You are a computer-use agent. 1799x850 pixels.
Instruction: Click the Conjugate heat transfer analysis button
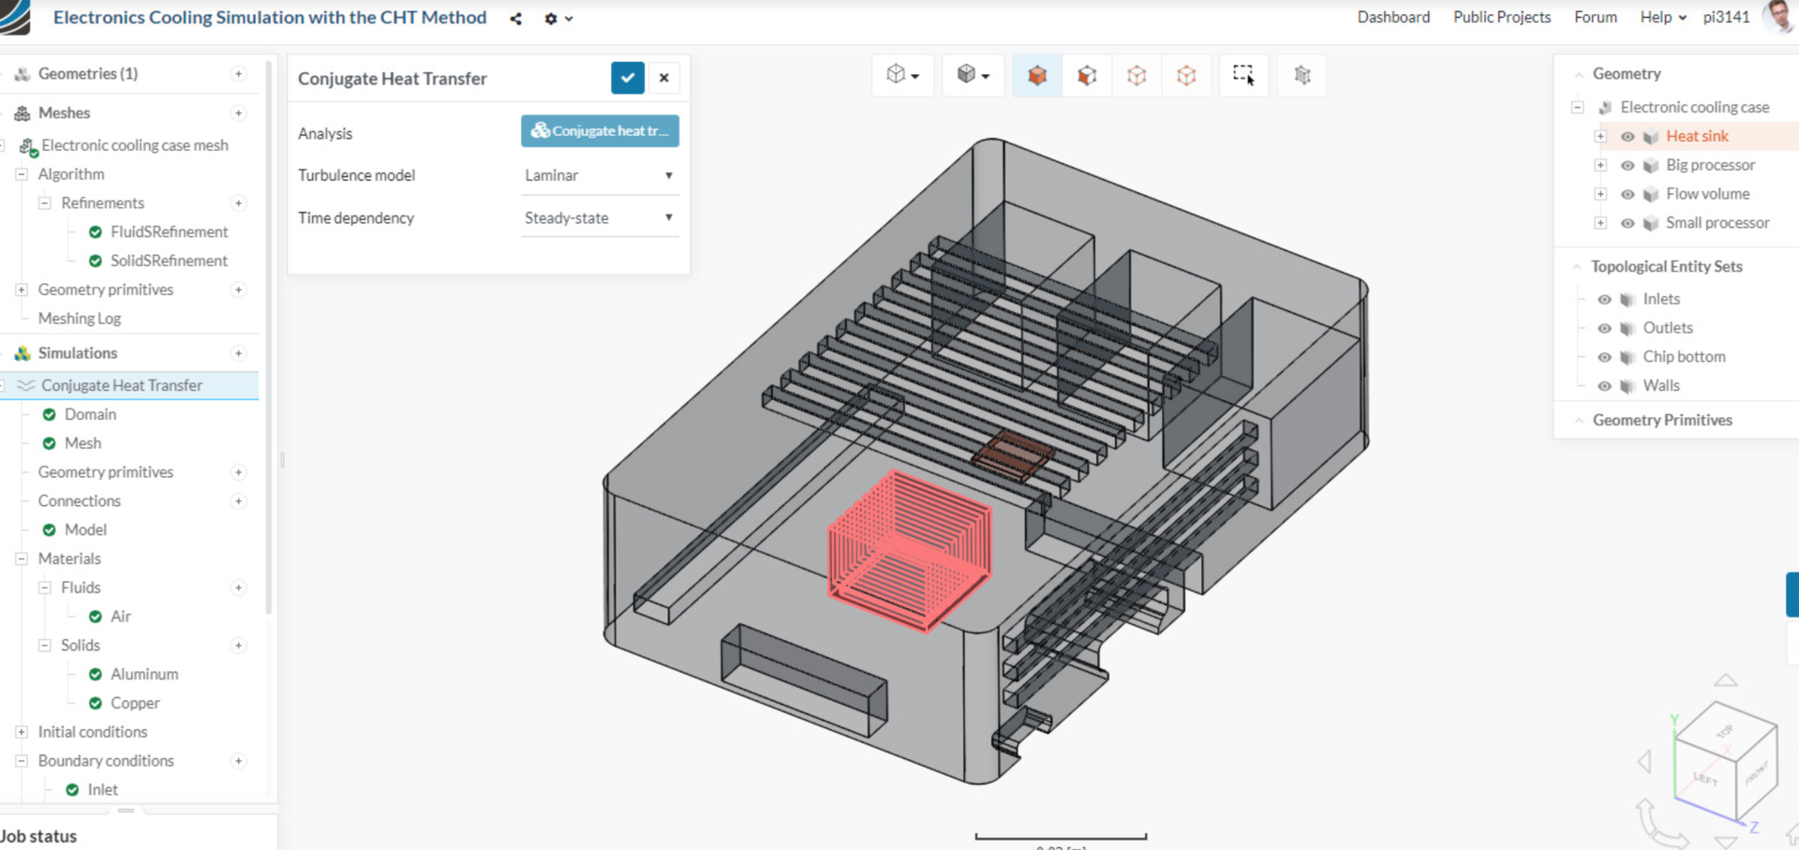click(x=600, y=131)
